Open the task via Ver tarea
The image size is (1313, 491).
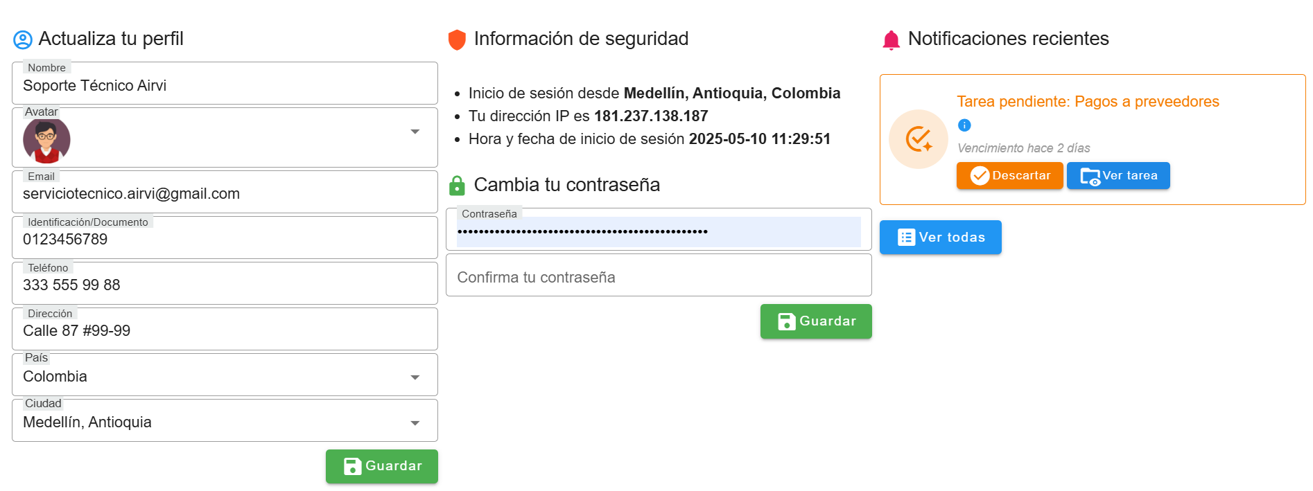tap(1118, 176)
